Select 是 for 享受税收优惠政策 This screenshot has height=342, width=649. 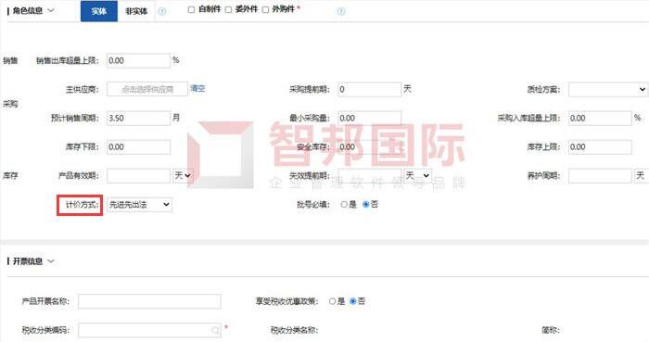coord(332,301)
